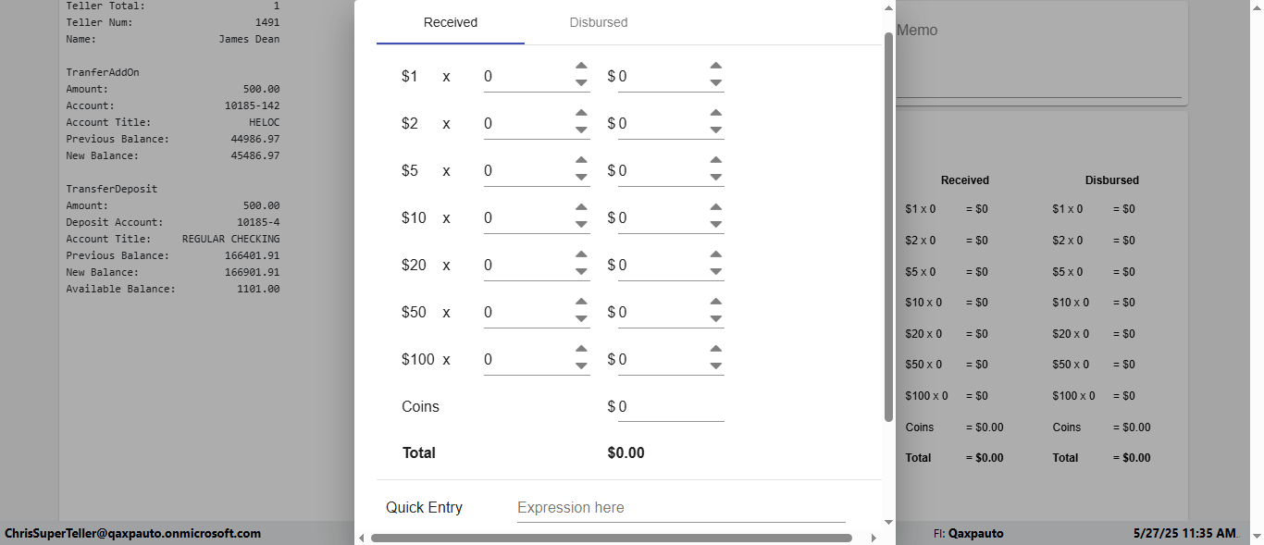Decrease the $1 dollar amount stepper
This screenshot has width=1264, height=545.
pyautogui.click(x=715, y=83)
